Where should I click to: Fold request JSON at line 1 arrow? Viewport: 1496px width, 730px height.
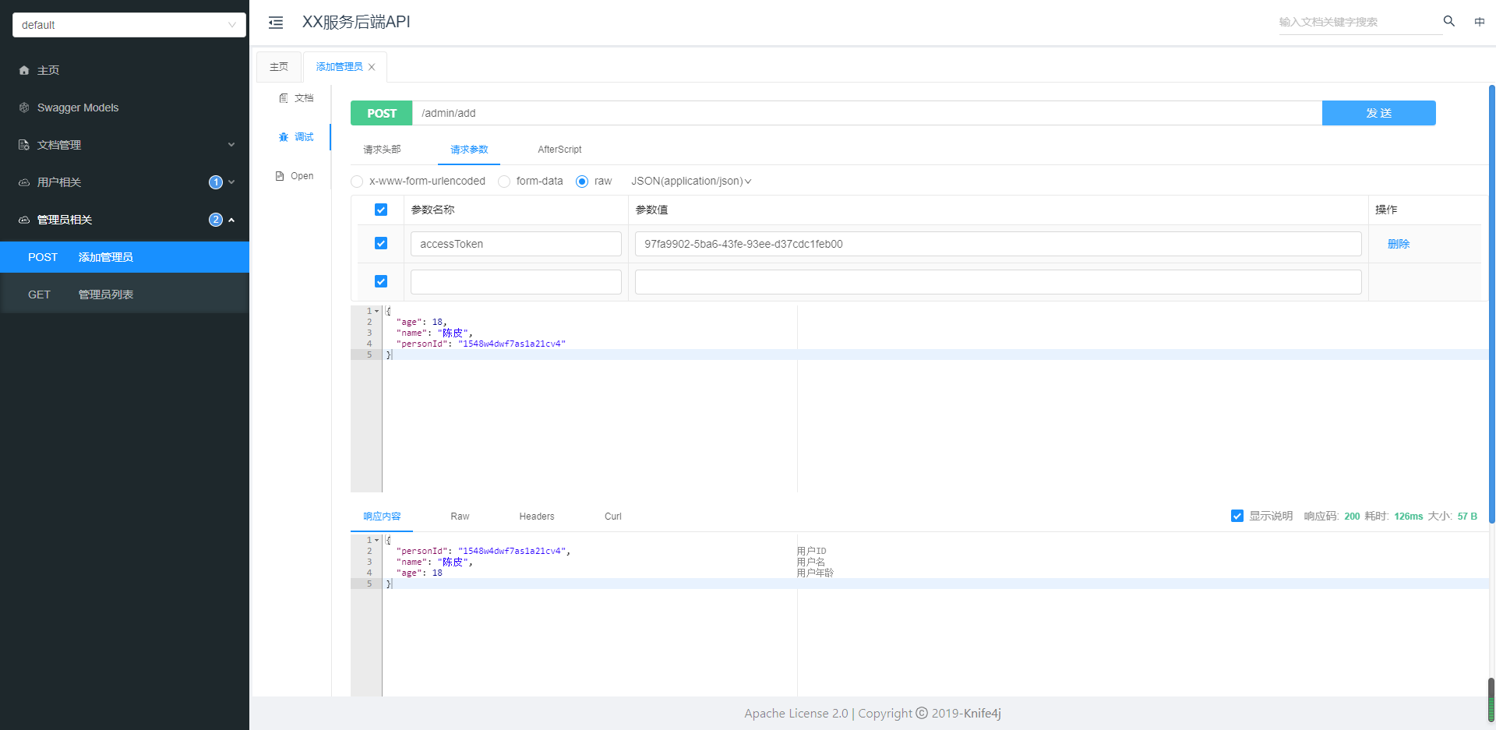[x=377, y=311]
